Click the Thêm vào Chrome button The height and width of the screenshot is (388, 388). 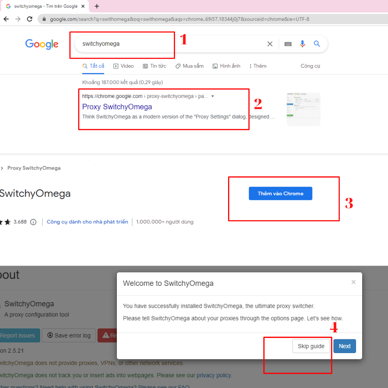pos(280,194)
